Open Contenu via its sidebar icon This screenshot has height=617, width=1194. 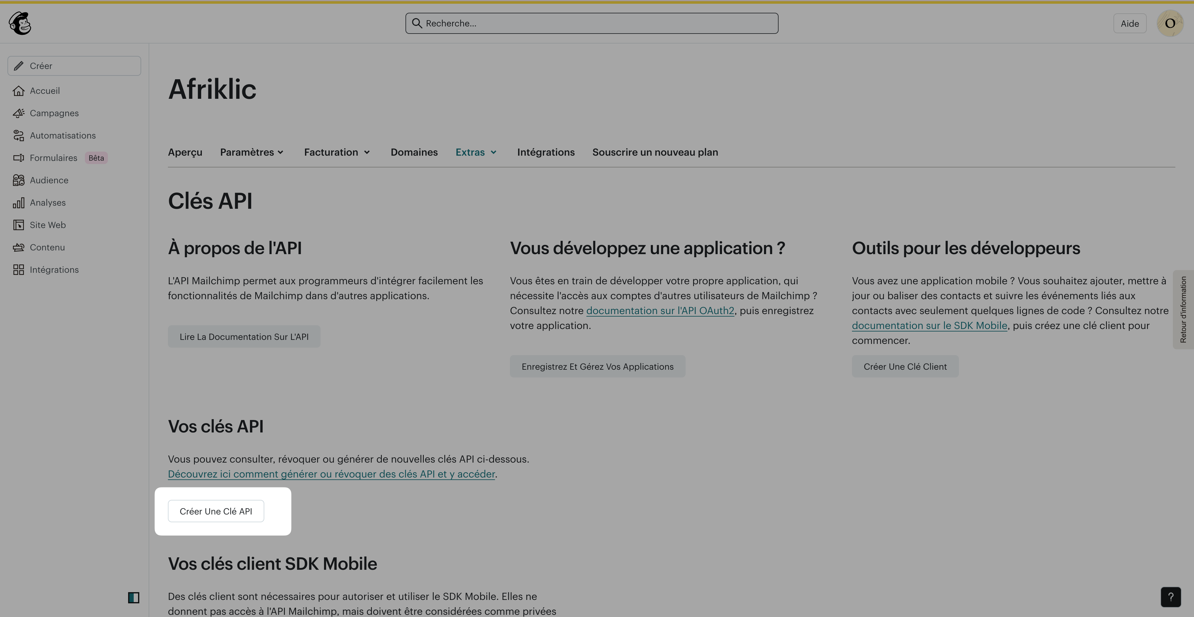(19, 247)
